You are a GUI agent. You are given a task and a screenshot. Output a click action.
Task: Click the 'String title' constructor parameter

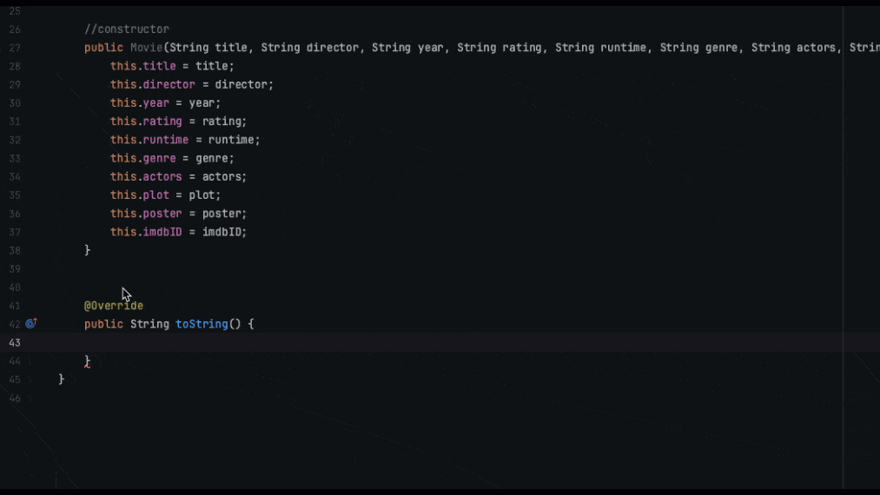(208, 48)
